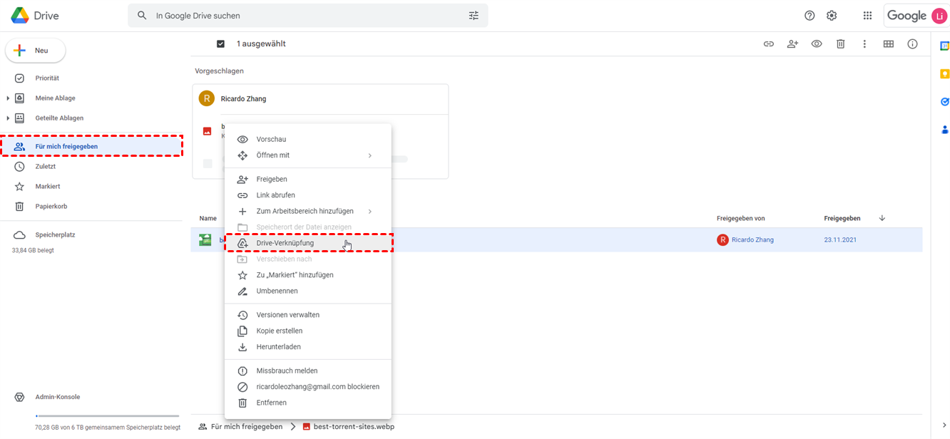
Task: Select 'Versionen verwalten' menu entry
Action: click(307, 315)
